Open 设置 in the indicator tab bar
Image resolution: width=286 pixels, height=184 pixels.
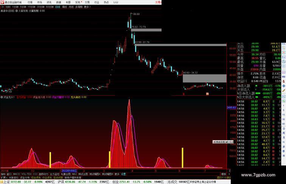tap(123, 174)
